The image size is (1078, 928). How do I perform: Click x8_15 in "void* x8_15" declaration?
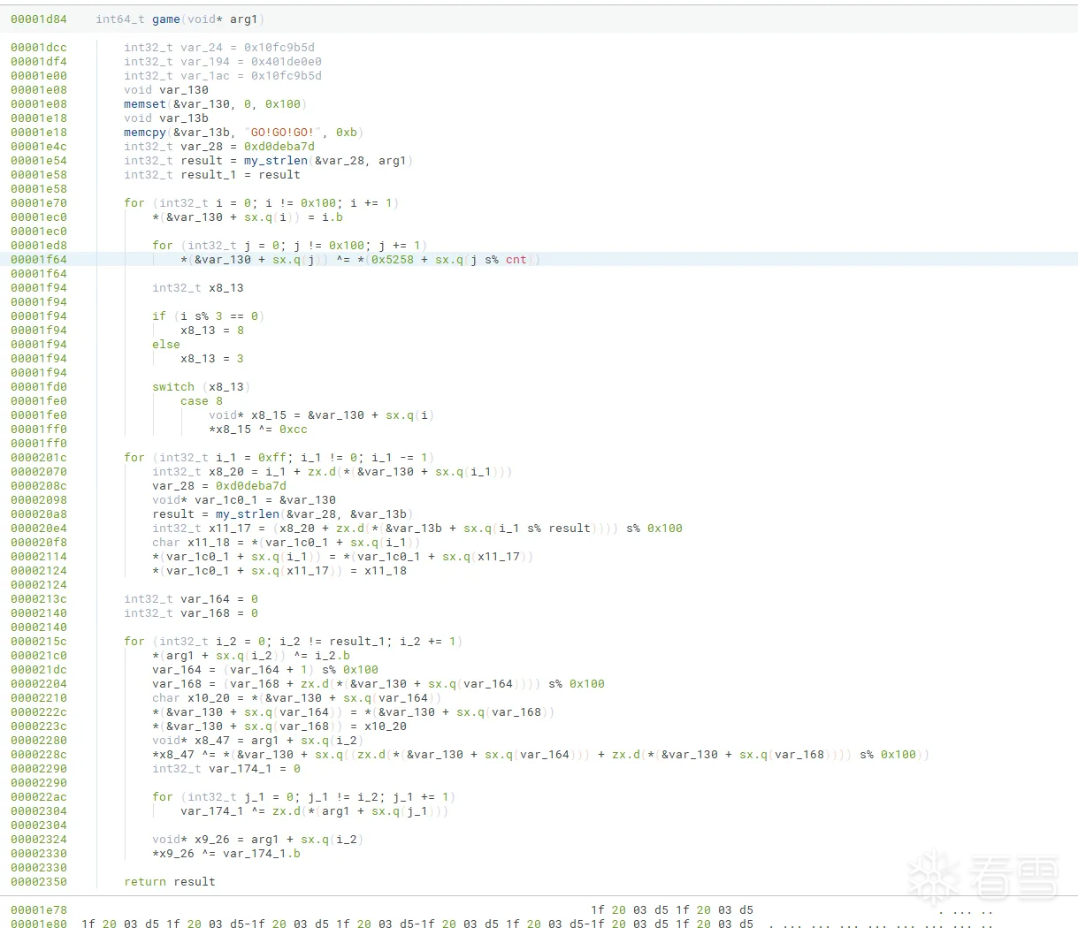click(x=269, y=415)
